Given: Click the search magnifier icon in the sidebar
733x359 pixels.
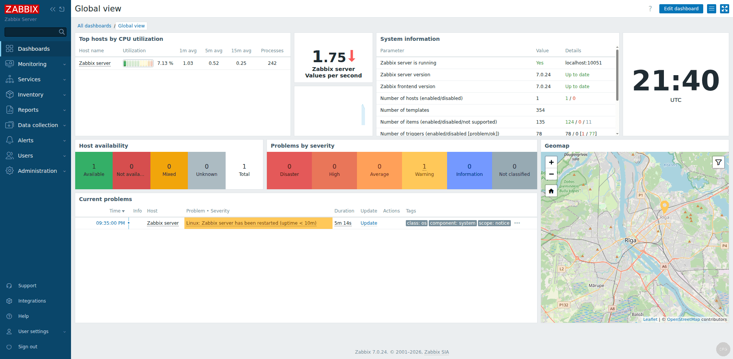Looking at the screenshot, I should [61, 32].
